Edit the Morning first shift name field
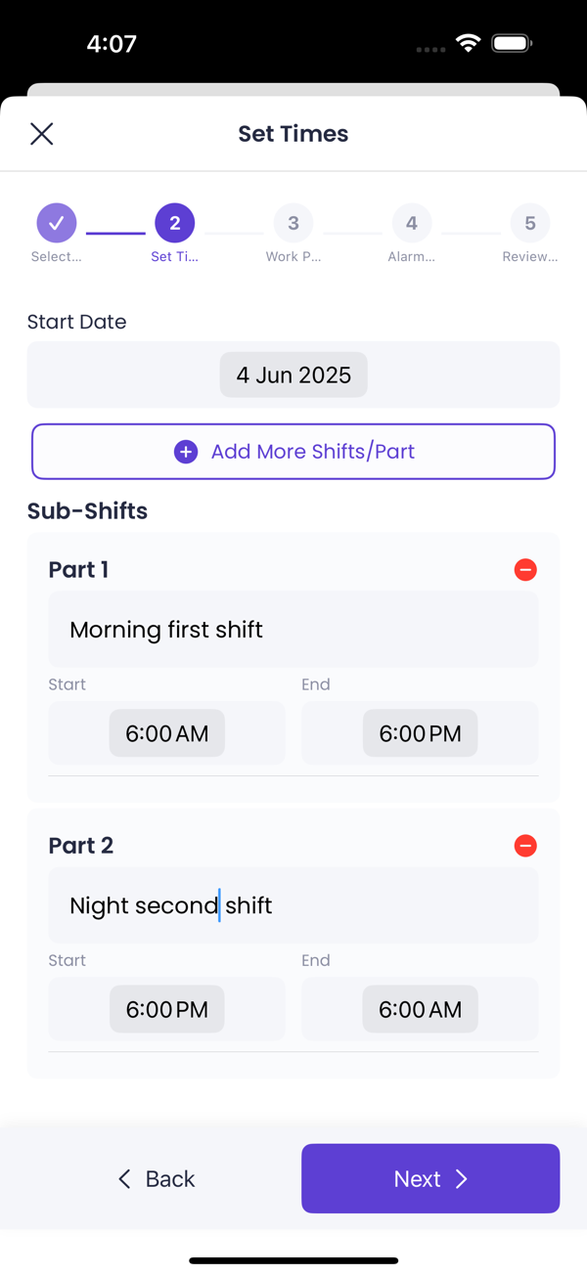The height and width of the screenshot is (1275, 587). tap(293, 630)
